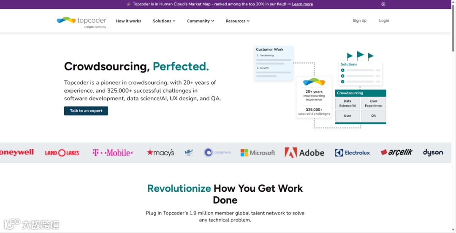Click the Dyson logo
Screen dimensions: 456x233
click(x=433, y=153)
